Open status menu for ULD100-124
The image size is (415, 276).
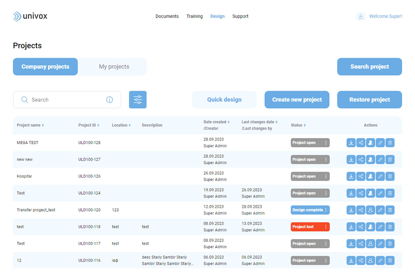(x=326, y=193)
